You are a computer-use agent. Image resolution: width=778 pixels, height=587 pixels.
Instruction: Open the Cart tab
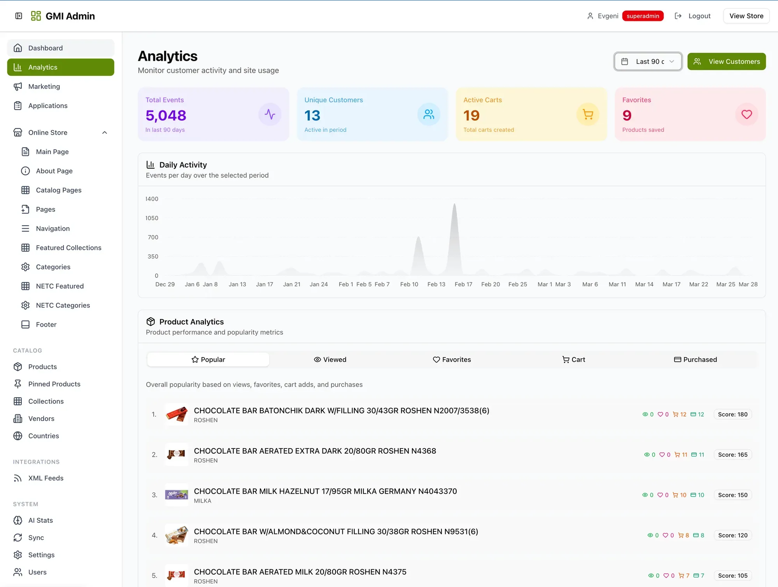(x=574, y=359)
